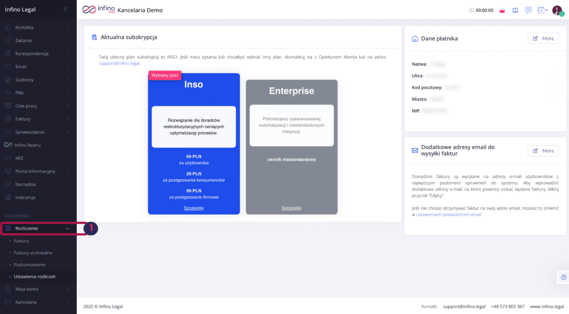This screenshot has height=314, width=569.
Task: Expand Szablony using its chevron
Action: (68, 80)
